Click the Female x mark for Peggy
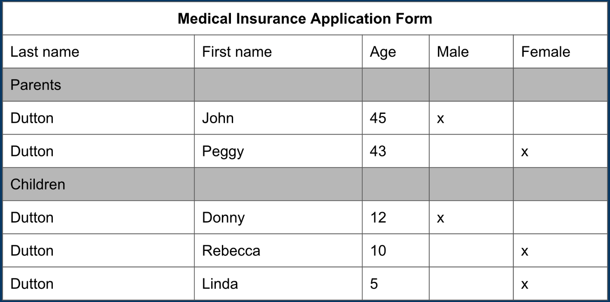 tap(525, 152)
